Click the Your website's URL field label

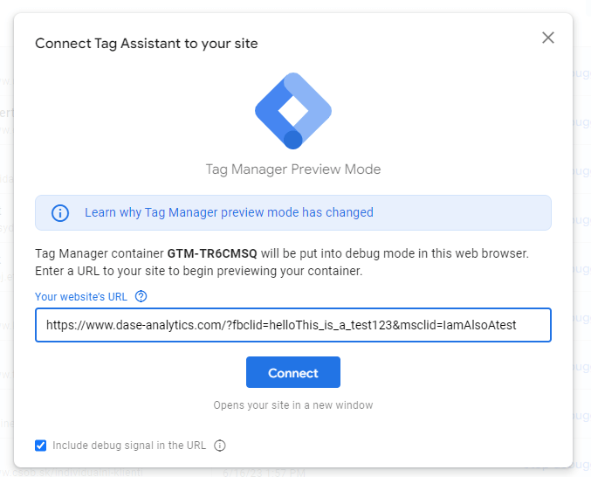(x=81, y=297)
